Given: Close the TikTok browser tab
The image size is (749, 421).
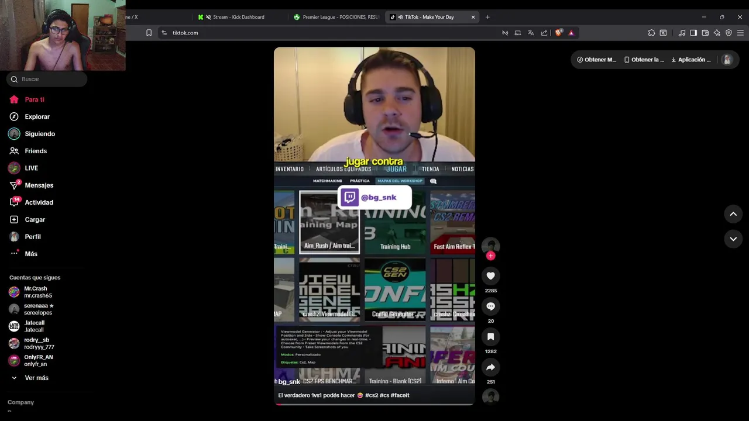Looking at the screenshot, I should (x=473, y=17).
